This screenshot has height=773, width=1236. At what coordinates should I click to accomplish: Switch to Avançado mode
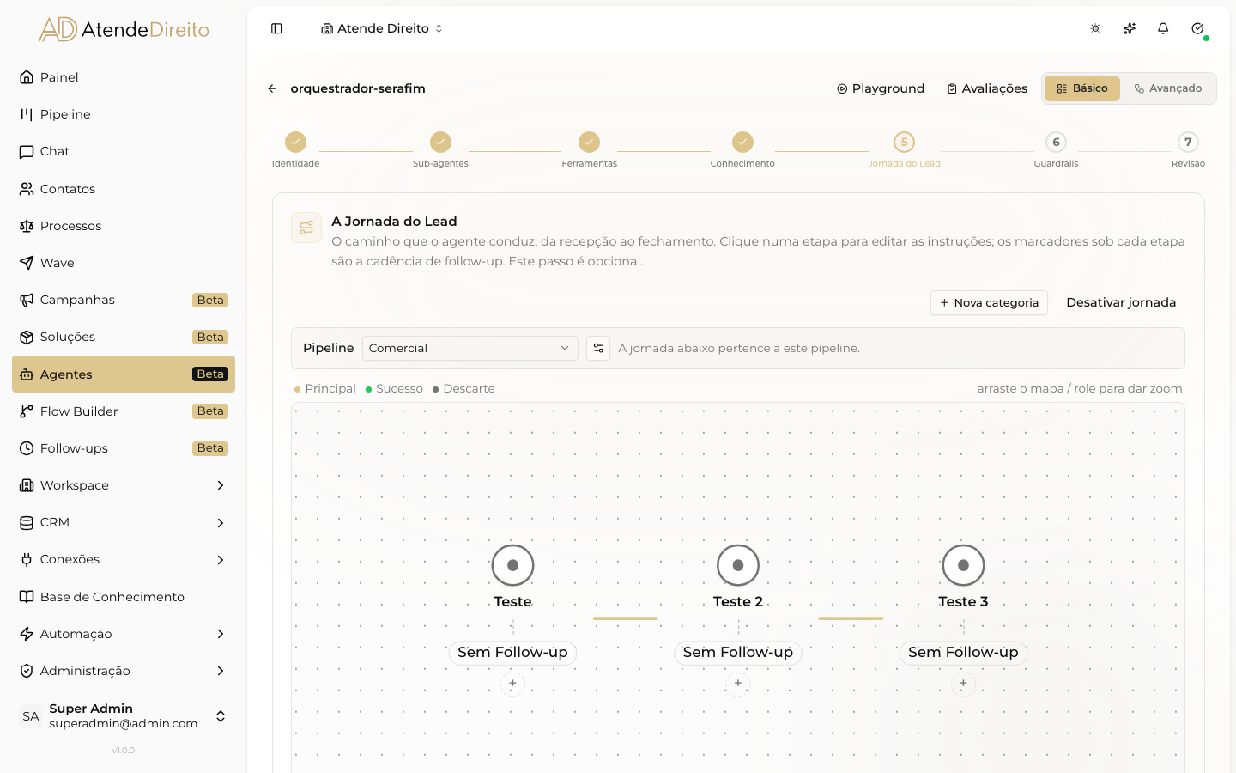coord(1168,88)
